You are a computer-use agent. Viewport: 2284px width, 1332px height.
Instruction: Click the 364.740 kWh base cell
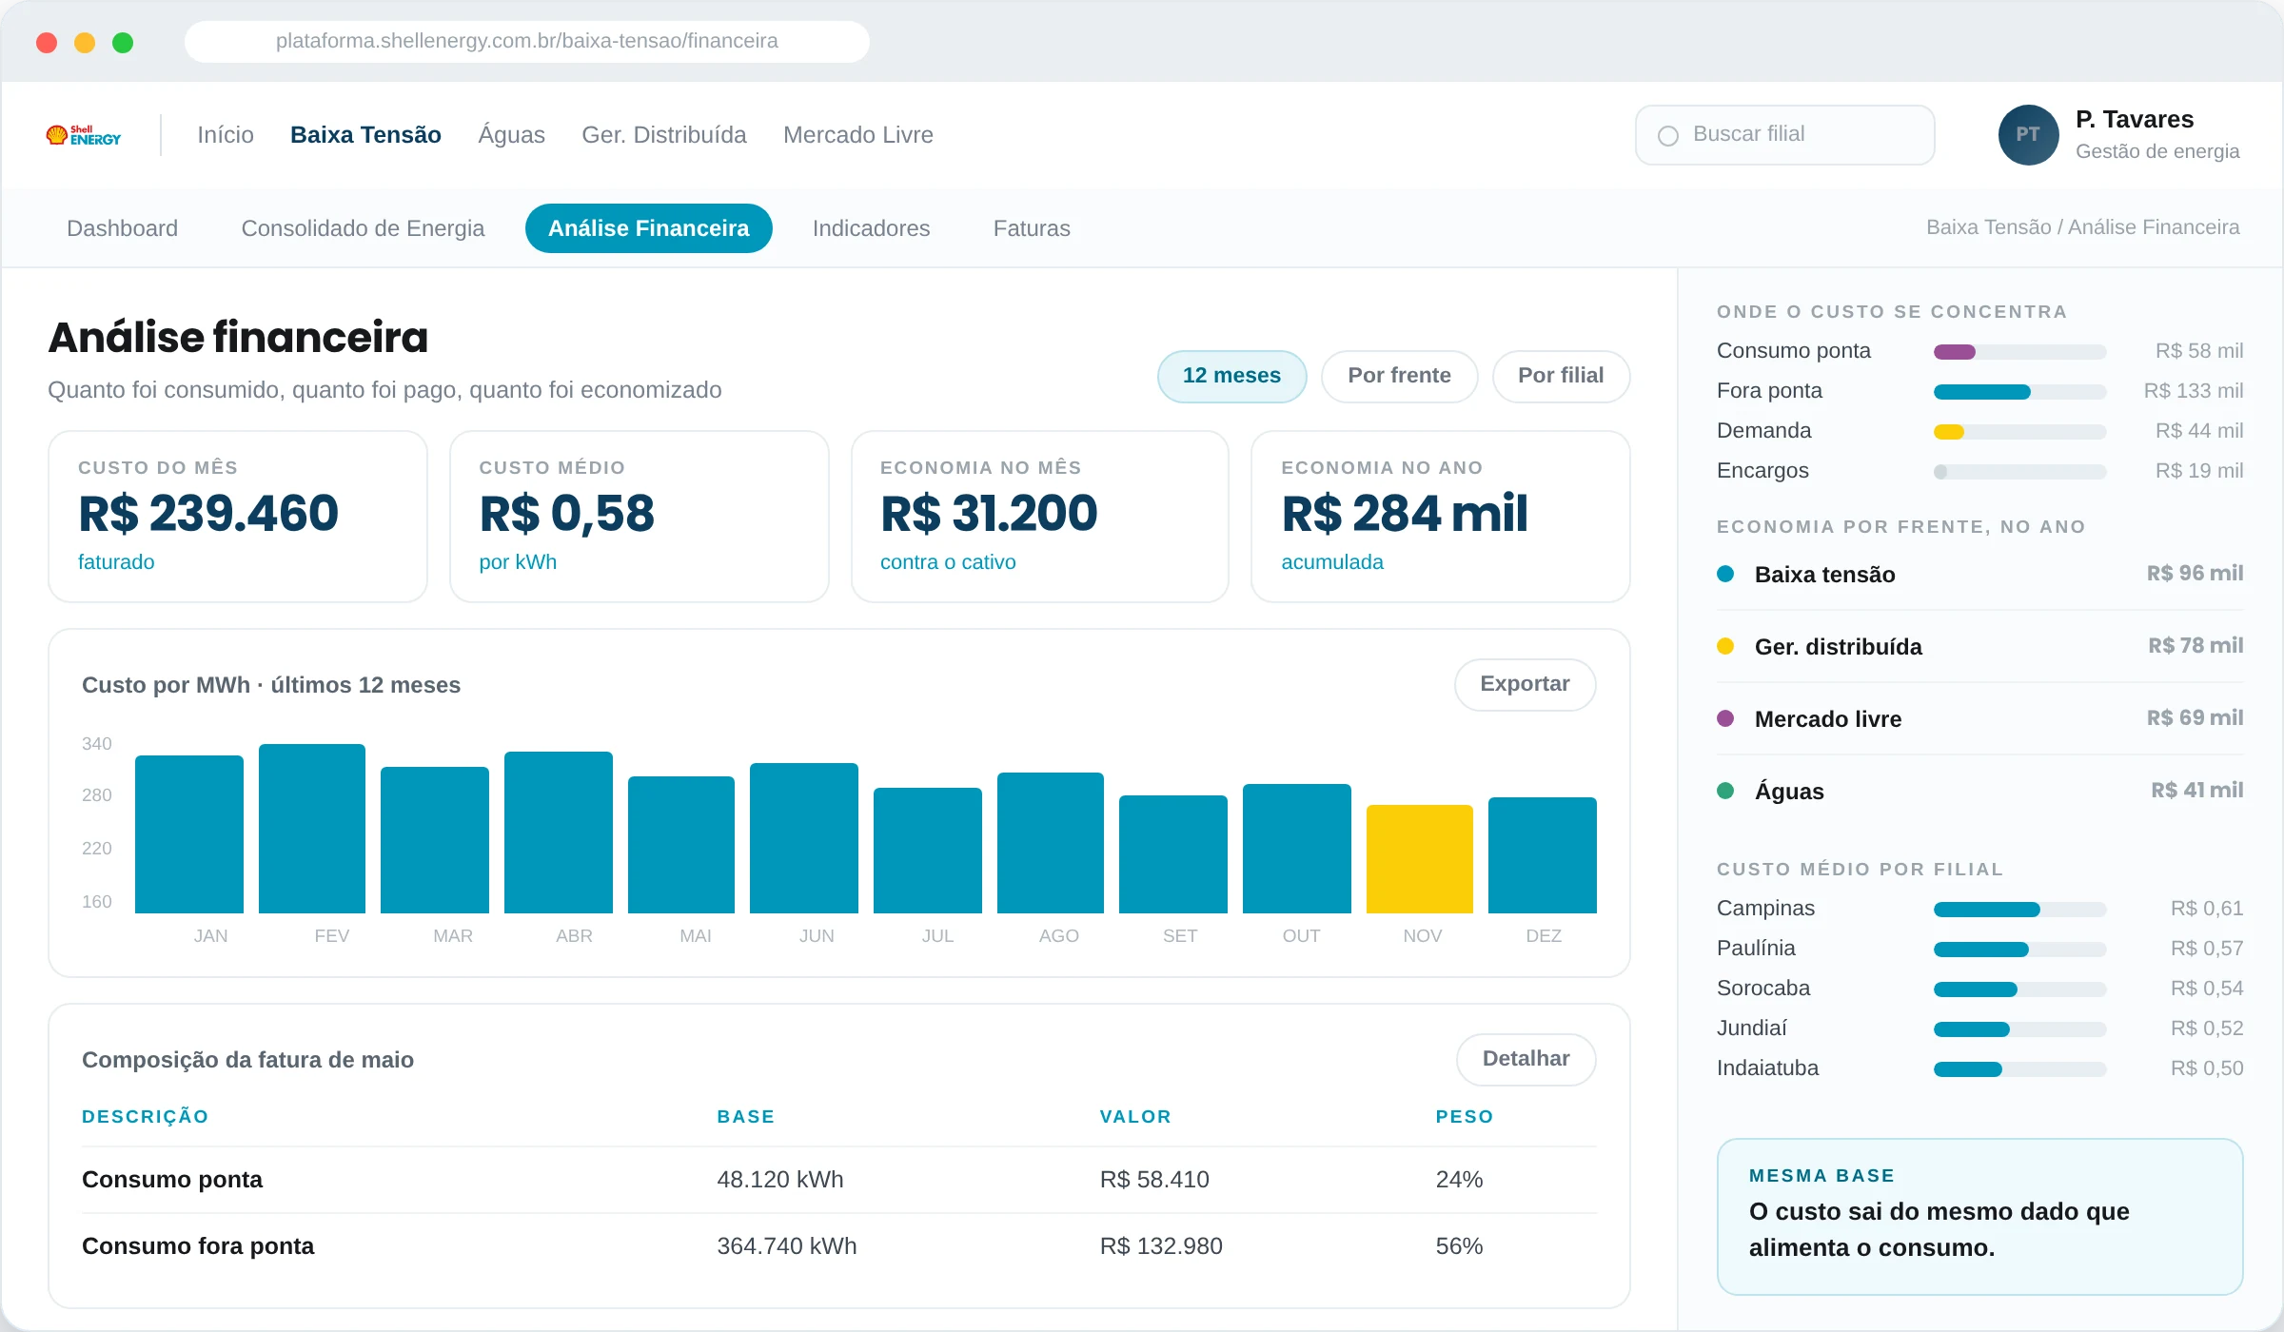tap(786, 1246)
